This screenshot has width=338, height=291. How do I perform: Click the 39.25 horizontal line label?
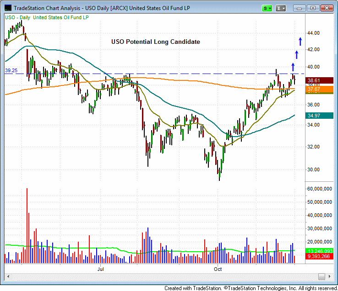11,70
